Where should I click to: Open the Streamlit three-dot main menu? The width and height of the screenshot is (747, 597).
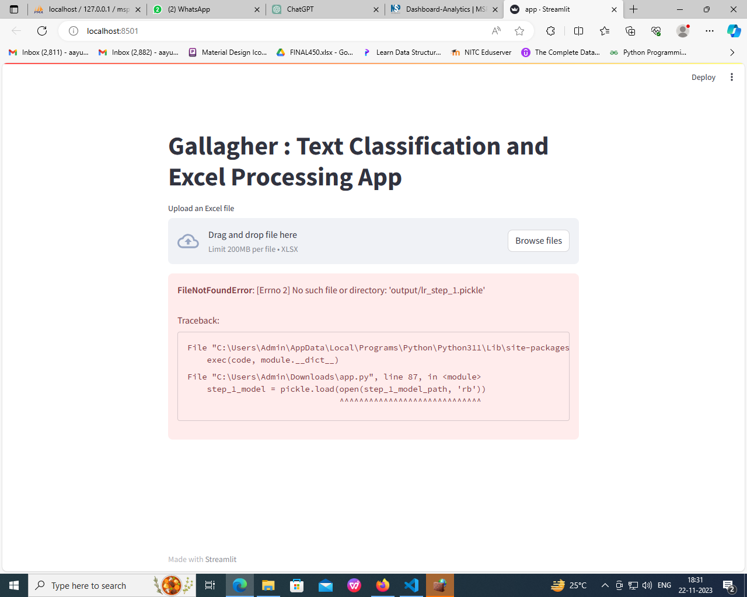[x=731, y=77]
